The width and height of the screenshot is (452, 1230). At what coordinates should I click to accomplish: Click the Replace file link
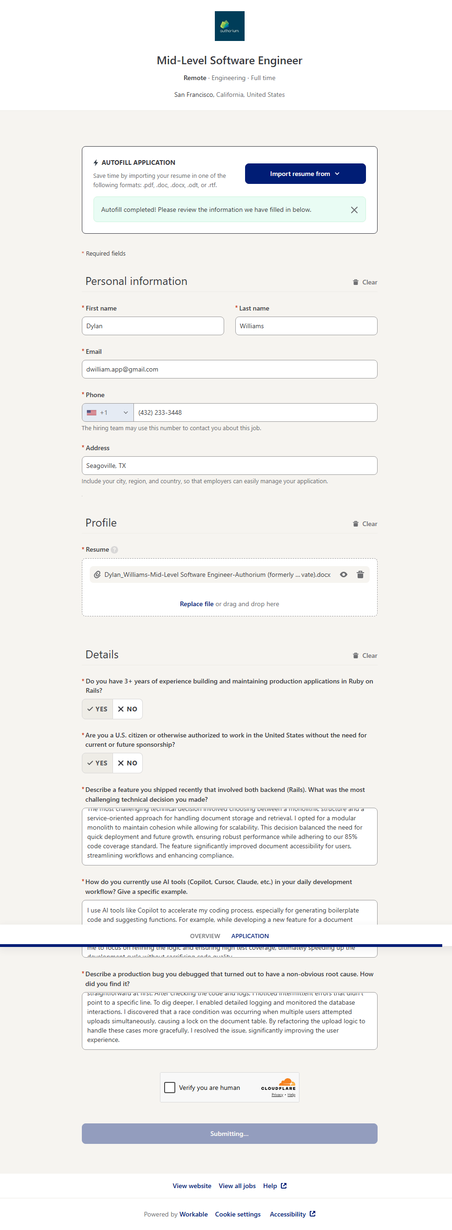click(196, 604)
